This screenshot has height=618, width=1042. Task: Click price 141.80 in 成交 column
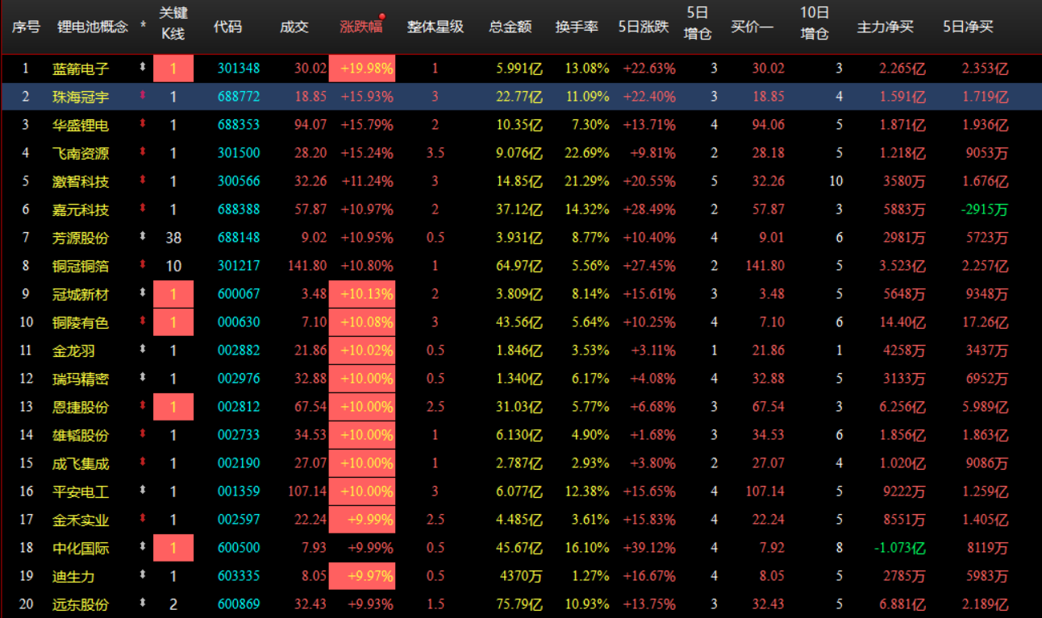pos(306,266)
